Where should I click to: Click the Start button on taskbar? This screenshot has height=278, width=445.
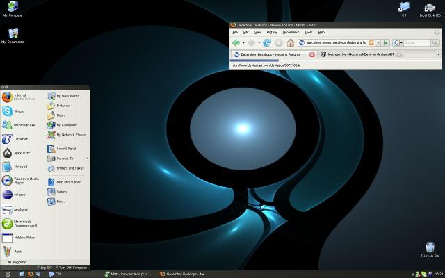point(8,274)
